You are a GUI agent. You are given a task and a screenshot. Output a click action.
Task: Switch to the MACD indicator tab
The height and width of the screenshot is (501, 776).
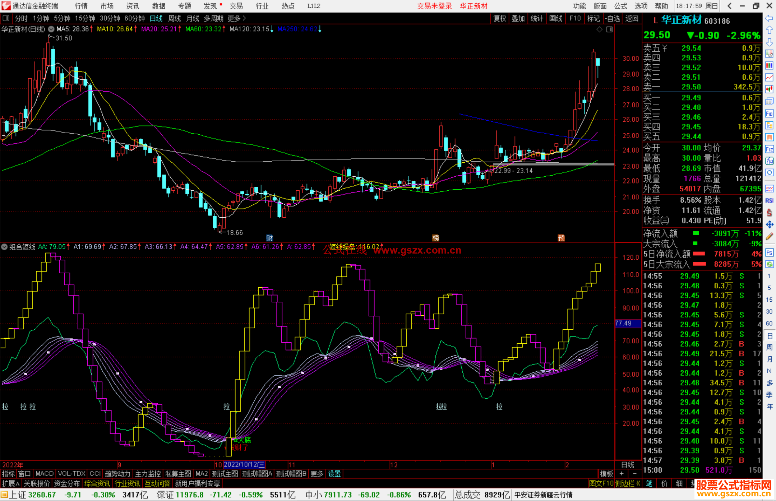44,474
